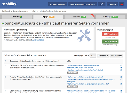The height and width of the screenshot is (93, 127).
Task: Click the green project icon beside page title
Action: 3,24
